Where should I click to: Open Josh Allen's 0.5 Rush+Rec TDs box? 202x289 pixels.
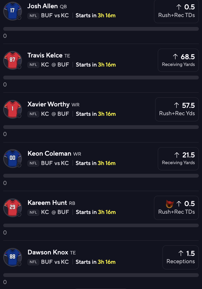pyautogui.click(x=176, y=11)
